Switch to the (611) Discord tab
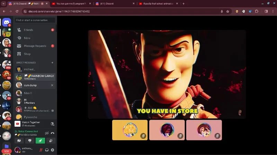The image size is (277, 155). coord(115,3)
